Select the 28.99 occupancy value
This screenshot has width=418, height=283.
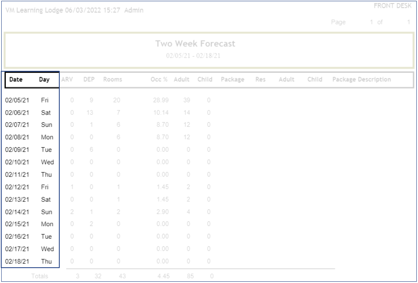click(x=159, y=100)
